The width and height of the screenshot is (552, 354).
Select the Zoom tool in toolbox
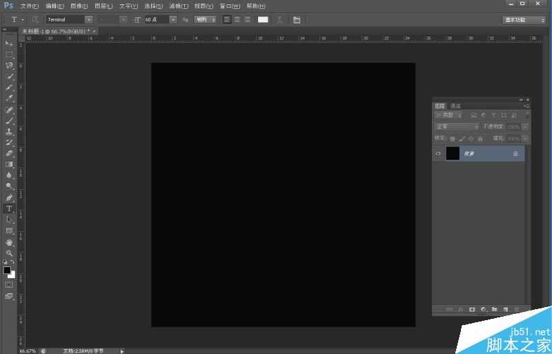pyautogui.click(x=10, y=253)
